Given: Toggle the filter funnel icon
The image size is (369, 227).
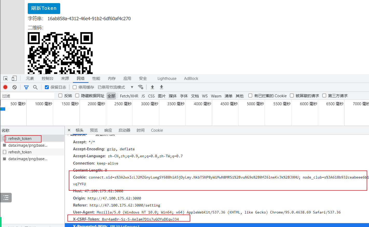Looking at the screenshot, I should coord(26,87).
